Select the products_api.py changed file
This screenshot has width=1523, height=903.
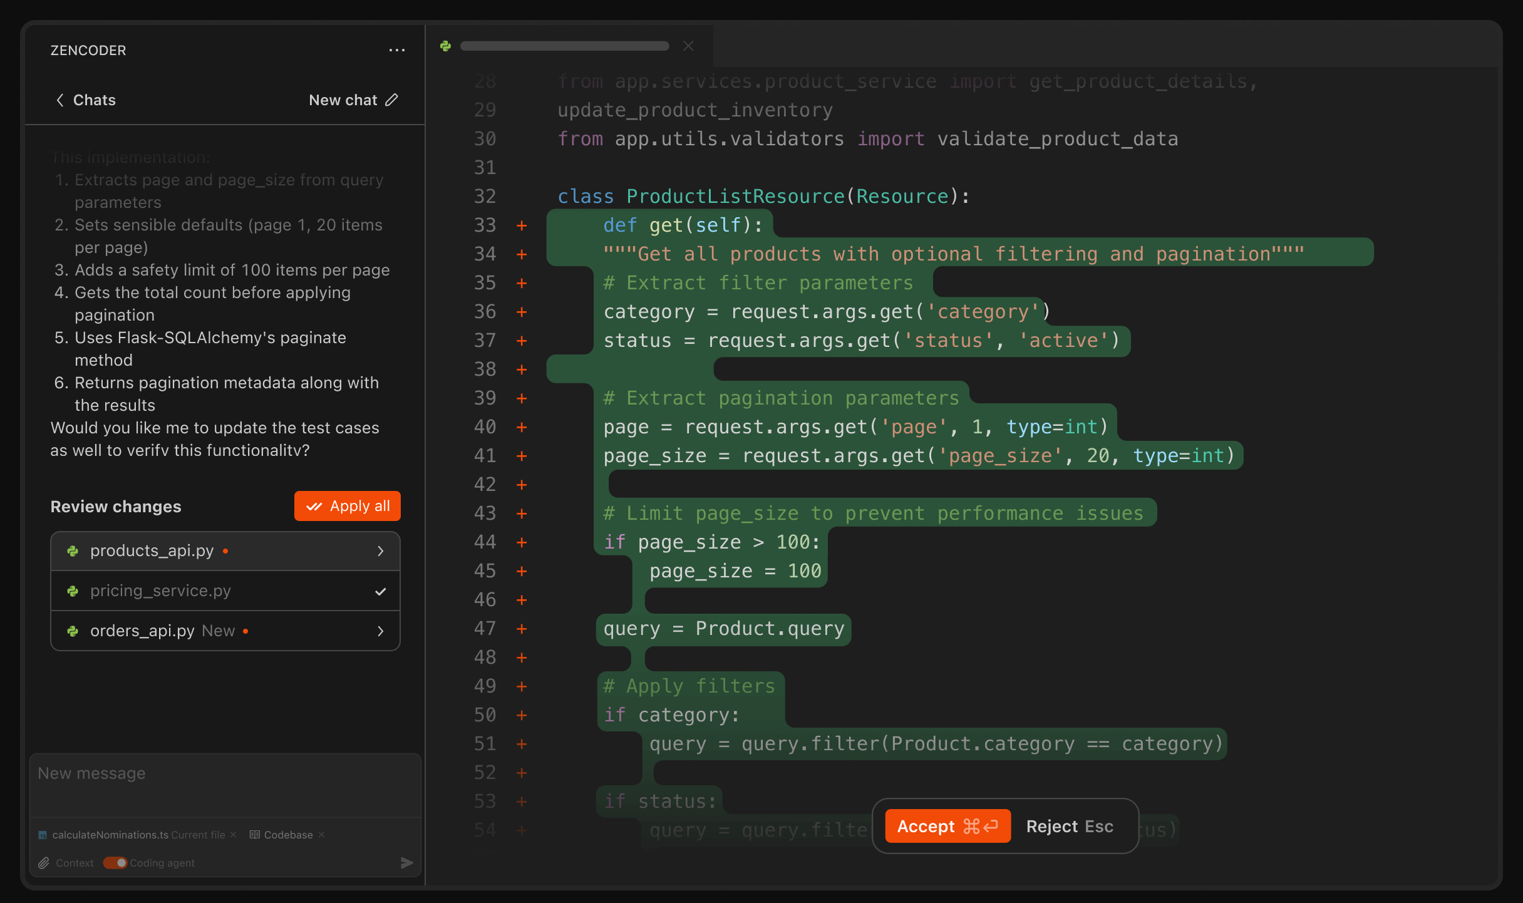click(225, 550)
